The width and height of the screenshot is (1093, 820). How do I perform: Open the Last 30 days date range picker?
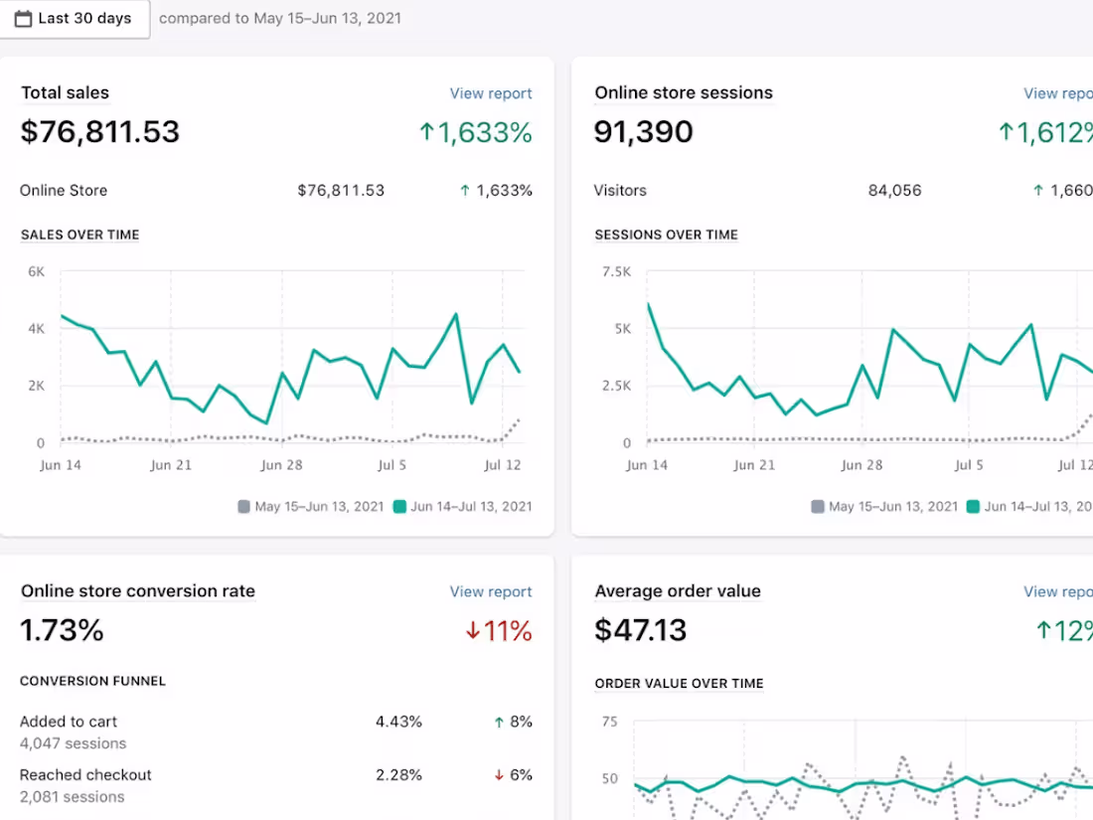75,18
